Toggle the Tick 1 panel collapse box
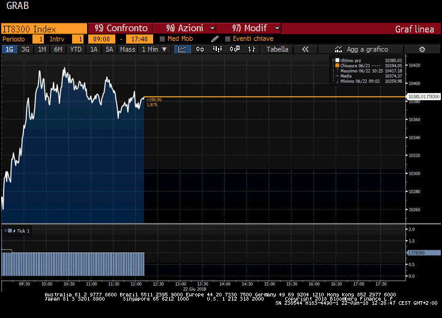Viewport: 442px width, 318px height. [x=5, y=230]
